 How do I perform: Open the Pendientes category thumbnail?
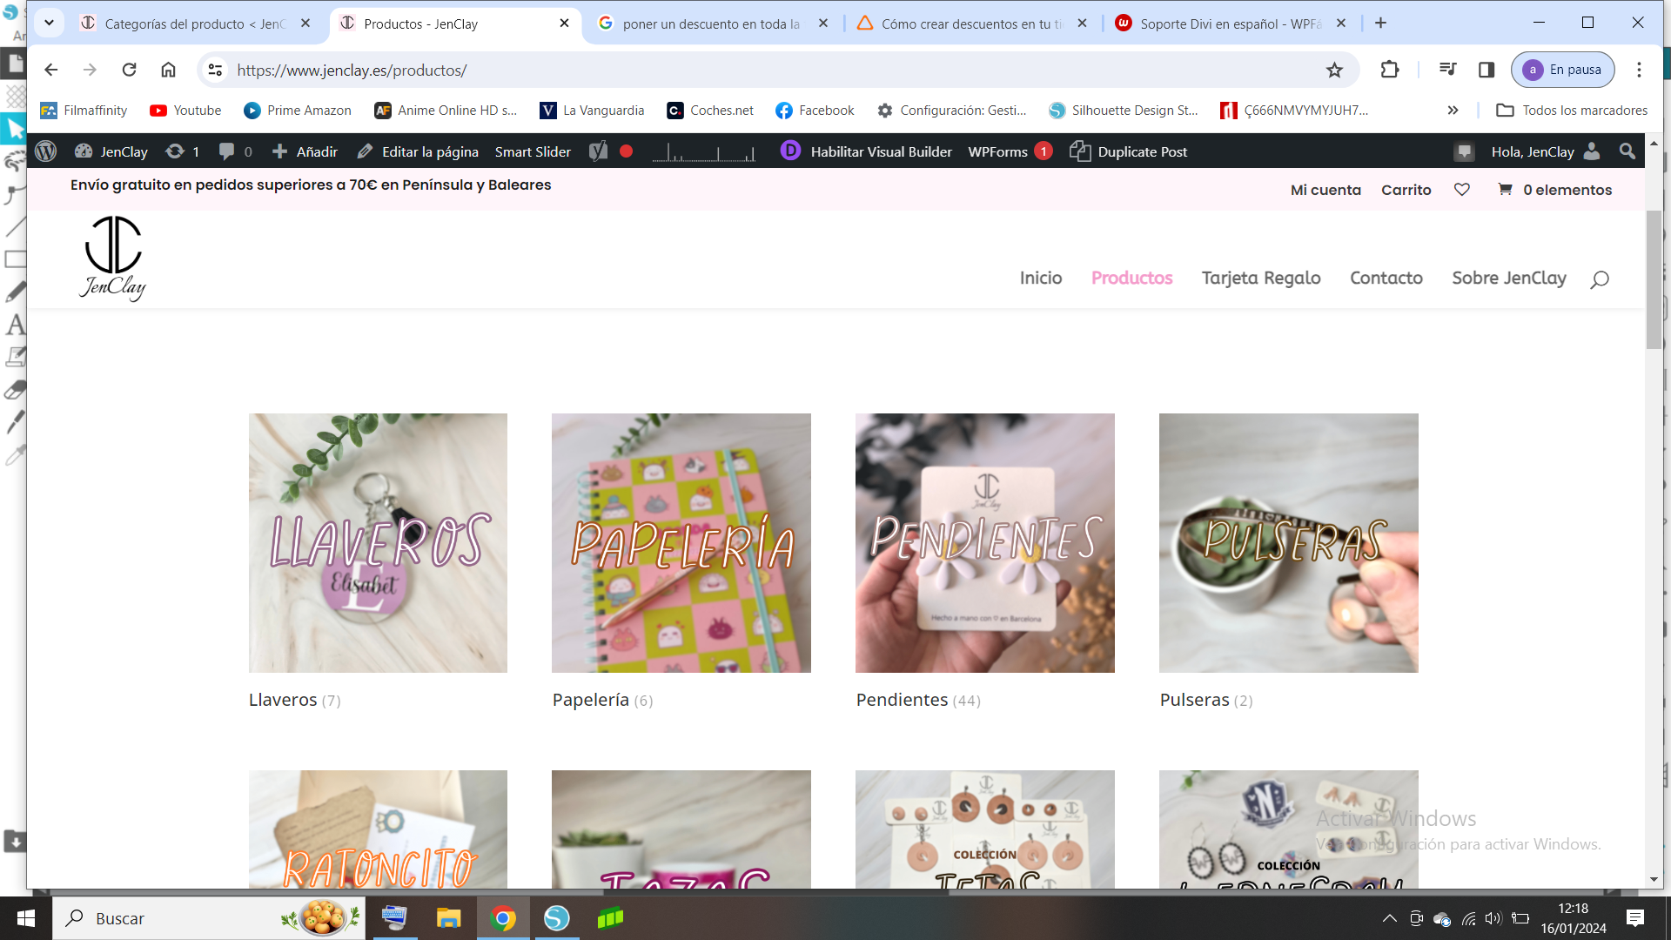point(984,542)
